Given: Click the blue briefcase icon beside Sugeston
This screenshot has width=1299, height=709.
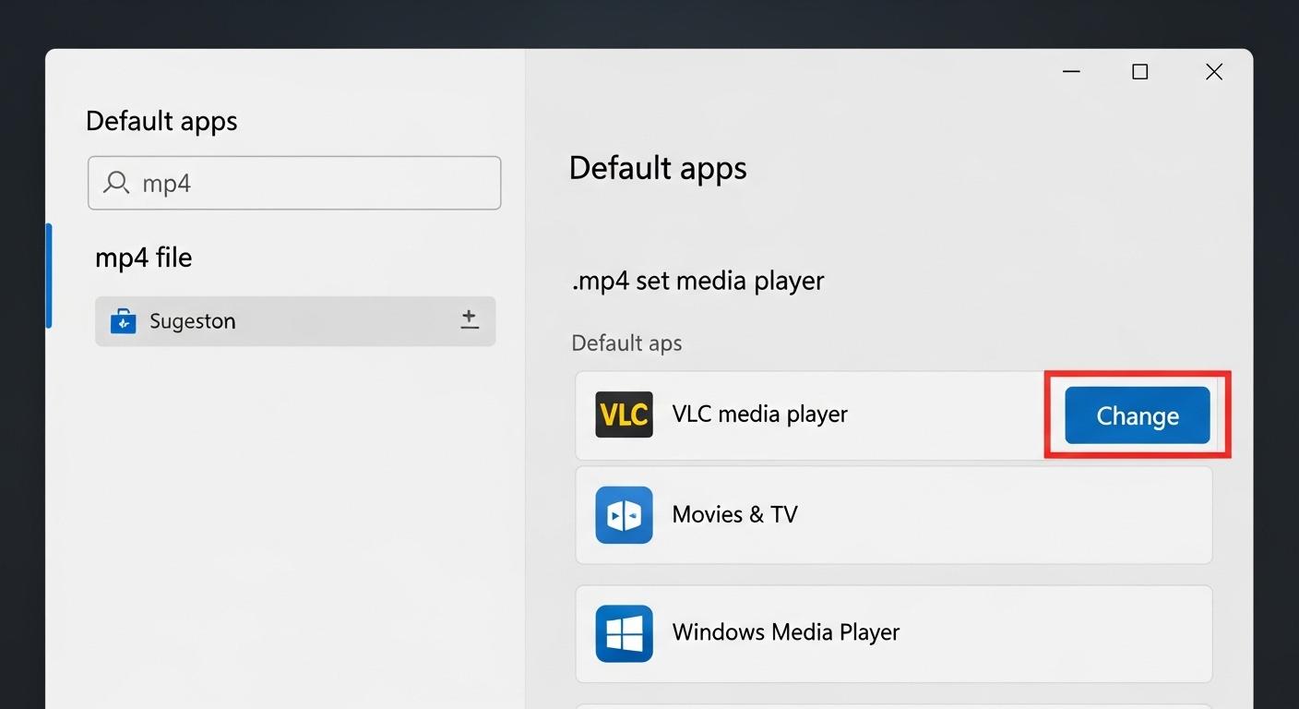Looking at the screenshot, I should (x=123, y=320).
